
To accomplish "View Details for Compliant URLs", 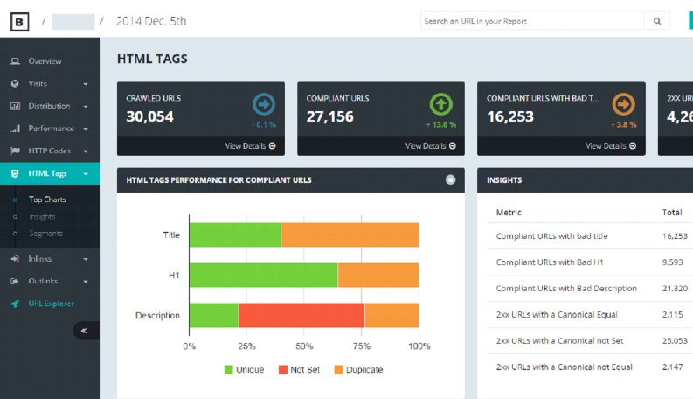I will click(431, 145).
